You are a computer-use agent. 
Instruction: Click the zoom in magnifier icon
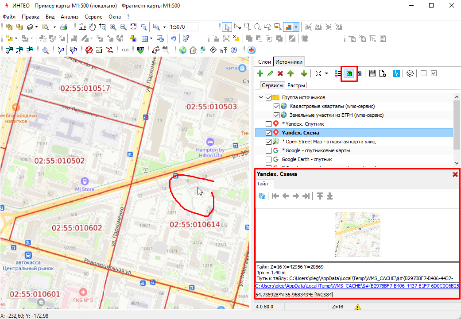112,27
